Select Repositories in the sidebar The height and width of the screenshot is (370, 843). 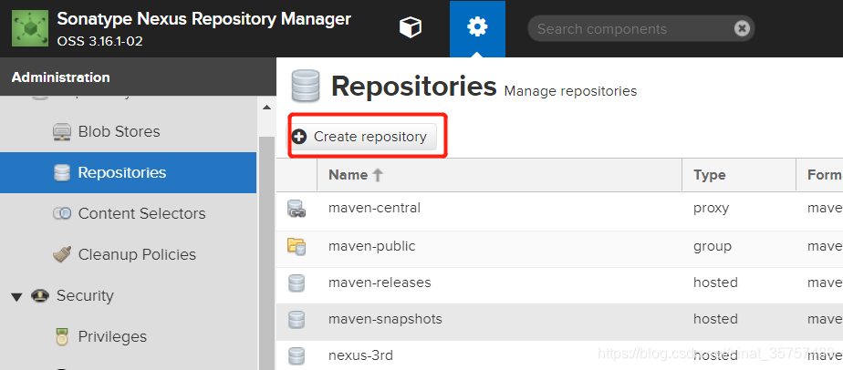128,172
